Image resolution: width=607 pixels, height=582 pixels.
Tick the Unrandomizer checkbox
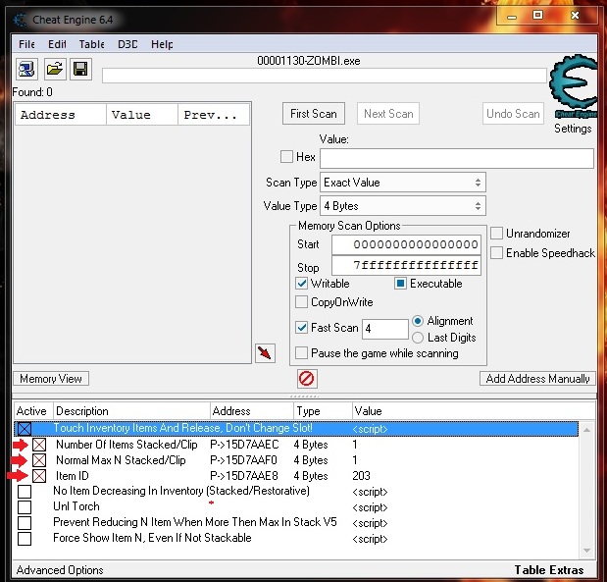[496, 234]
